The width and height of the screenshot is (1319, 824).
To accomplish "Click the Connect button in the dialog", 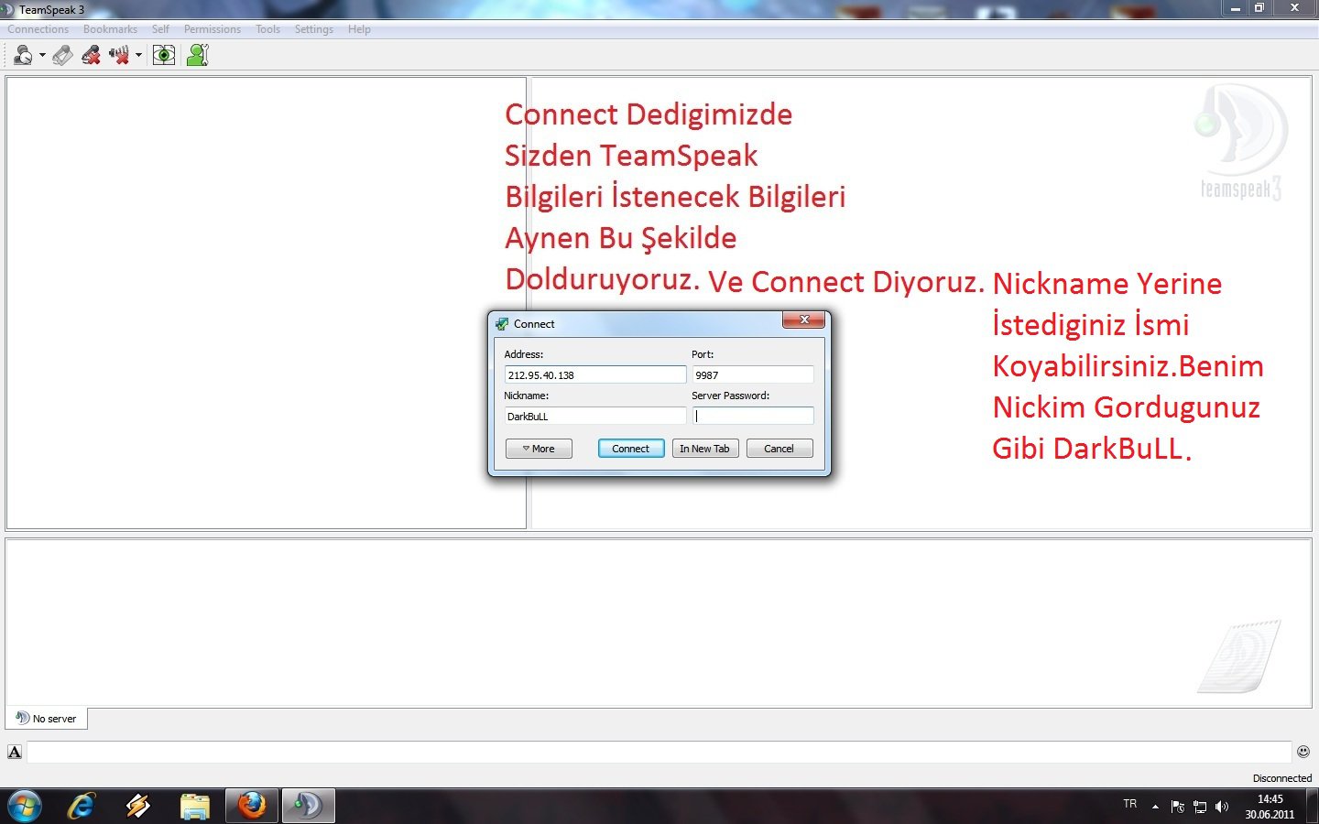I will click(x=631, y=449).
